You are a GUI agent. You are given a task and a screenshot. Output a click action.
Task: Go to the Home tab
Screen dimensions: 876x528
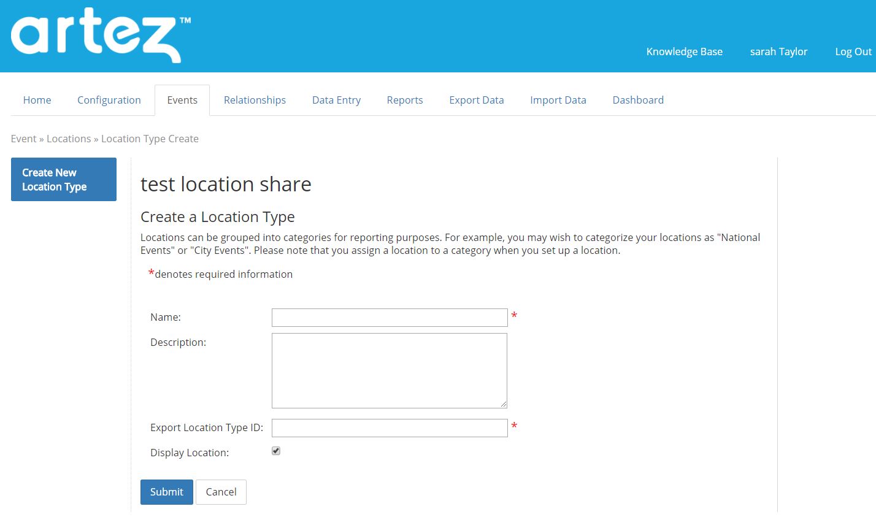tap(37, 100)
